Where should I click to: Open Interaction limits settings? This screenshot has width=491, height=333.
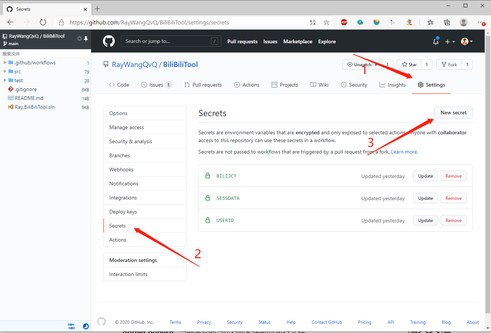(x=145, y=274)
